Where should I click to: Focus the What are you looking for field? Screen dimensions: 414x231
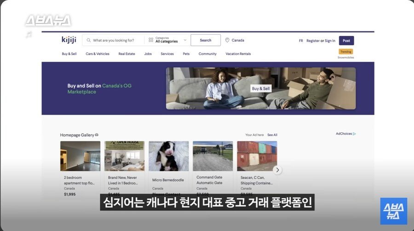pos(114,40)
